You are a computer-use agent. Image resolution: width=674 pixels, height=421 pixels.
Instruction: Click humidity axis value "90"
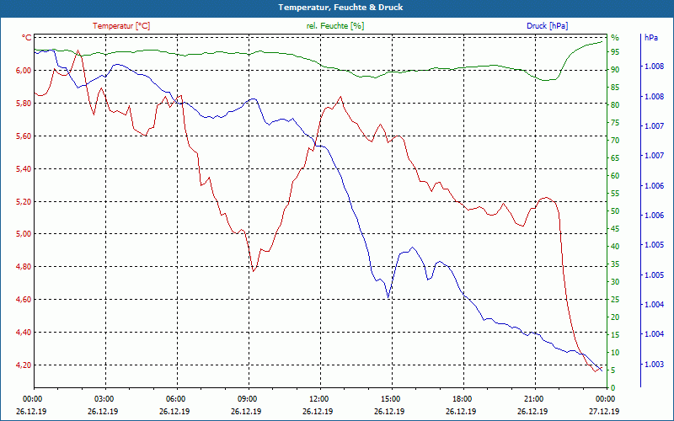(615, 70)
